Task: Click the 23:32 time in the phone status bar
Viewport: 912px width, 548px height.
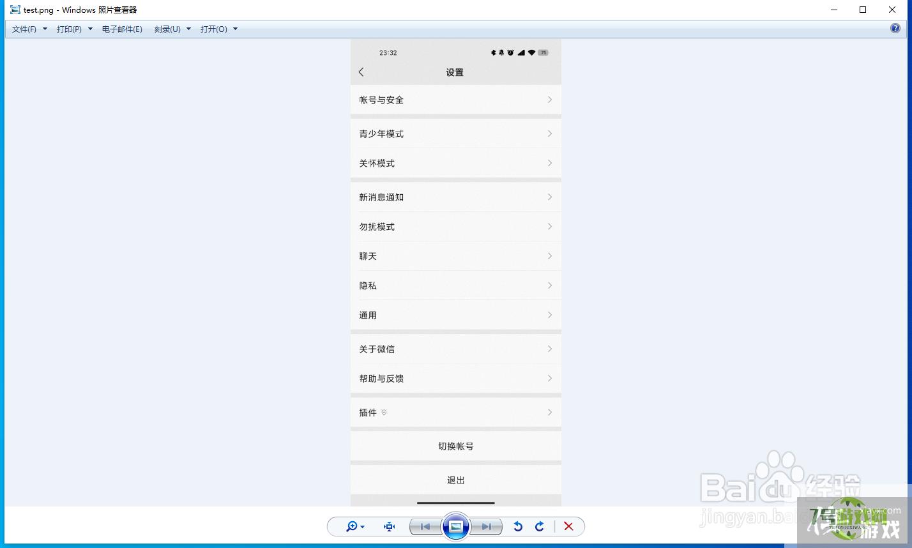Action: click(388, 53)
